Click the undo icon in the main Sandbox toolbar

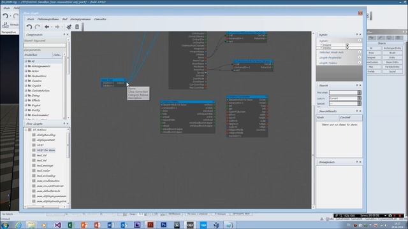tap(6, 16)
